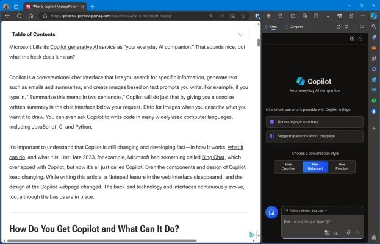Activate the Read aloud icon in address bar
The width and height of the screenshot is (380, 244).
tap(222, 16)
